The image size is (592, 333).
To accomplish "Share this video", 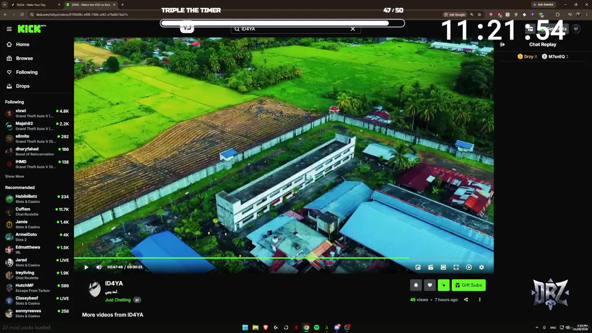I will coord(466,300).
